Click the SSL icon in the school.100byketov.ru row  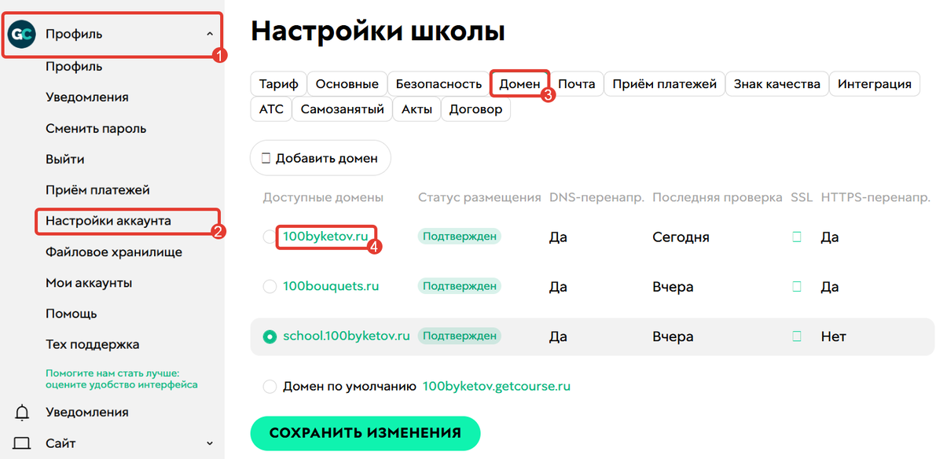click(797, 336)
